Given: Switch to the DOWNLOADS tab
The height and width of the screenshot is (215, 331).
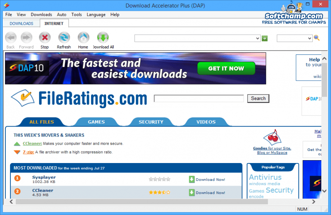Looking at the screenshot, I should [x=22, y=24].
